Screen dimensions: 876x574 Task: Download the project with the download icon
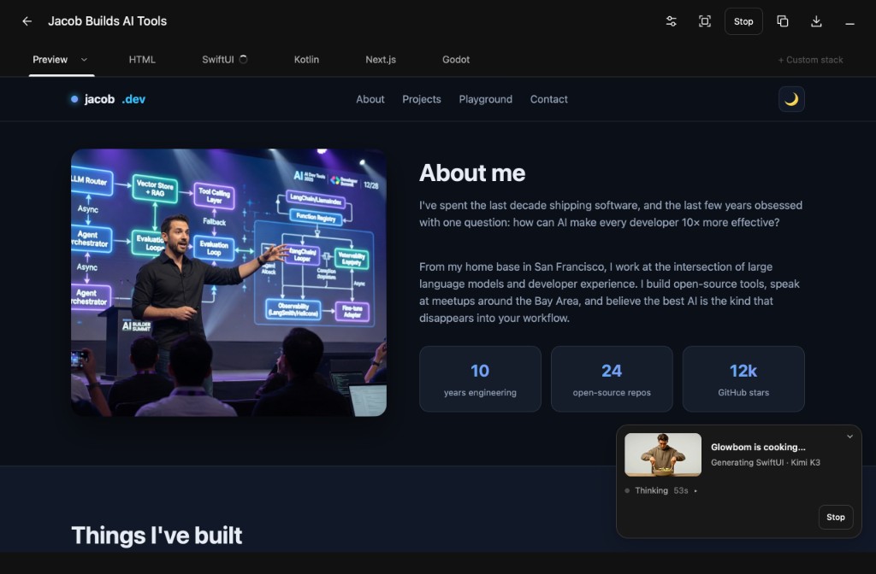click(815, 21)
